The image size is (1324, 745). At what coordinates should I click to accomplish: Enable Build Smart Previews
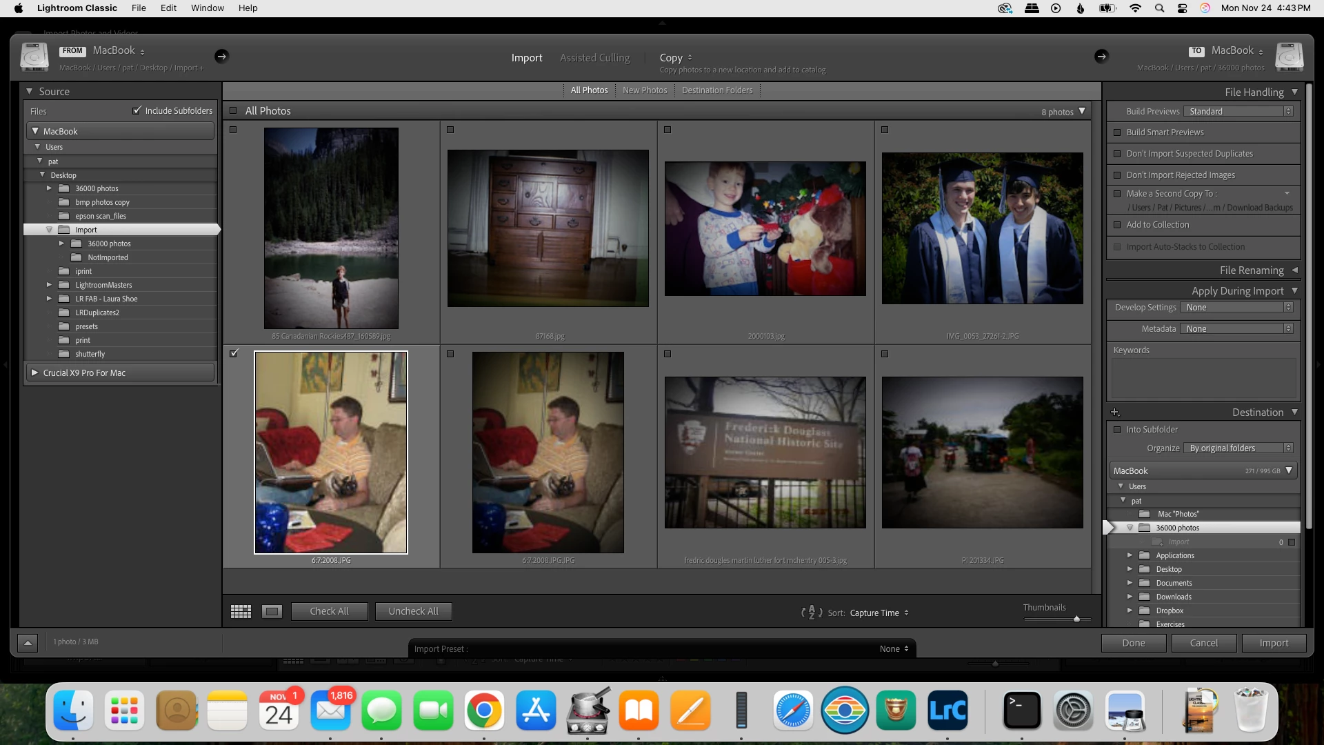pos(1117,132)
